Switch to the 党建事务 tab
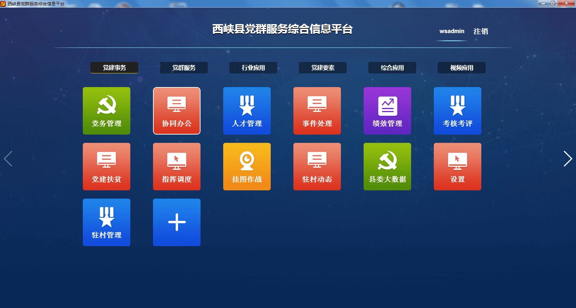576x308 pixels. [x=114, y=68]
